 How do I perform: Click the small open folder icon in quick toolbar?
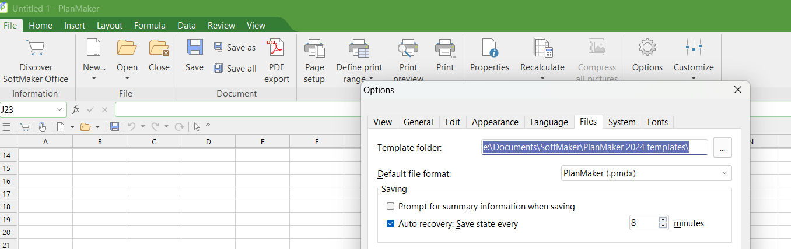pos(85,127)
